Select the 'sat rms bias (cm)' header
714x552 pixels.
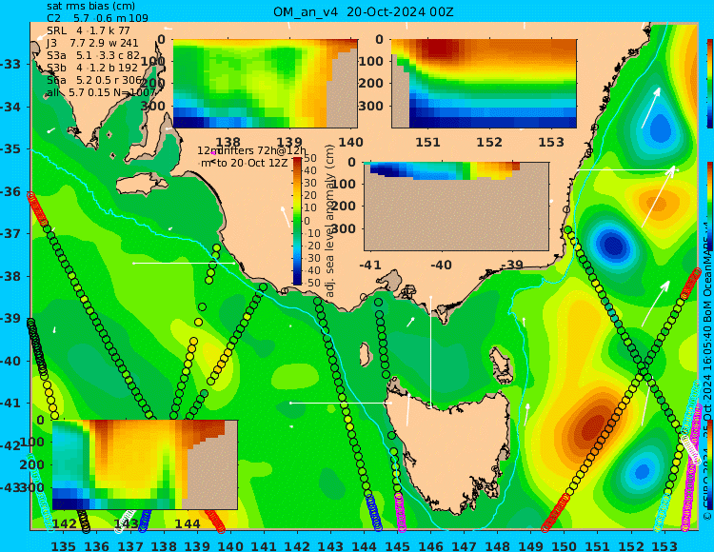[x=91, y=6]
